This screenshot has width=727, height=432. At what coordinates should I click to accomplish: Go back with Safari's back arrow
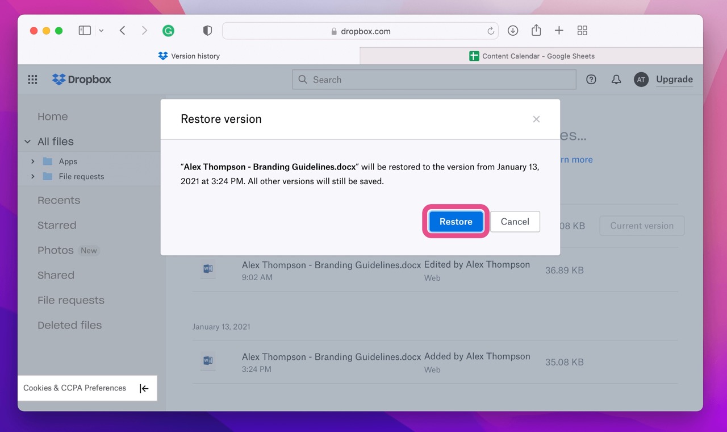click(123, 31)
